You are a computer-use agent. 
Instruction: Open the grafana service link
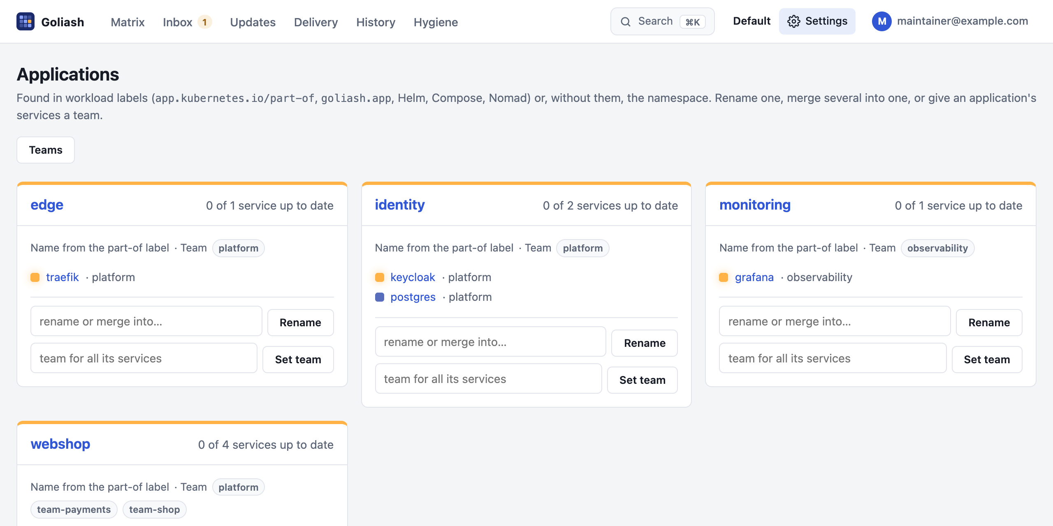[754, 277]
